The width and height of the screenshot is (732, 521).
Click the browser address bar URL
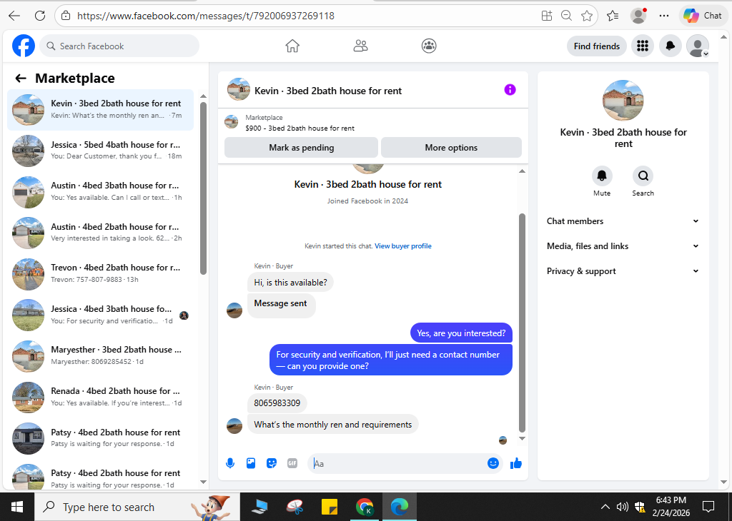tap(206, 16)
